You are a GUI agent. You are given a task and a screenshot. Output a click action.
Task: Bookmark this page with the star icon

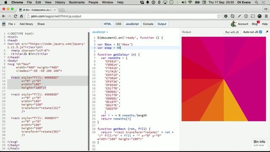coord(219,16)
